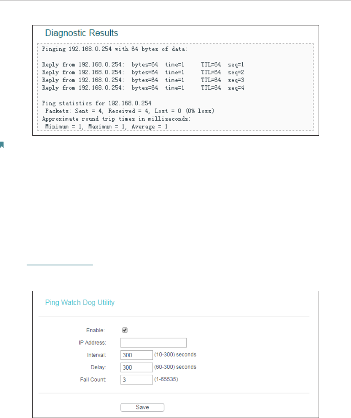Click the Interval field showing 300
Screen dimensions: 351x418
click(x=137, y=355)
